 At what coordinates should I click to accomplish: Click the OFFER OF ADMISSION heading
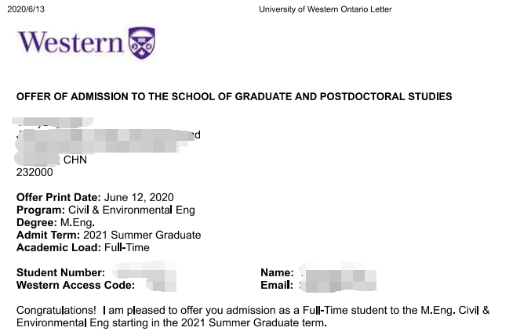click(x=234, y=96)
